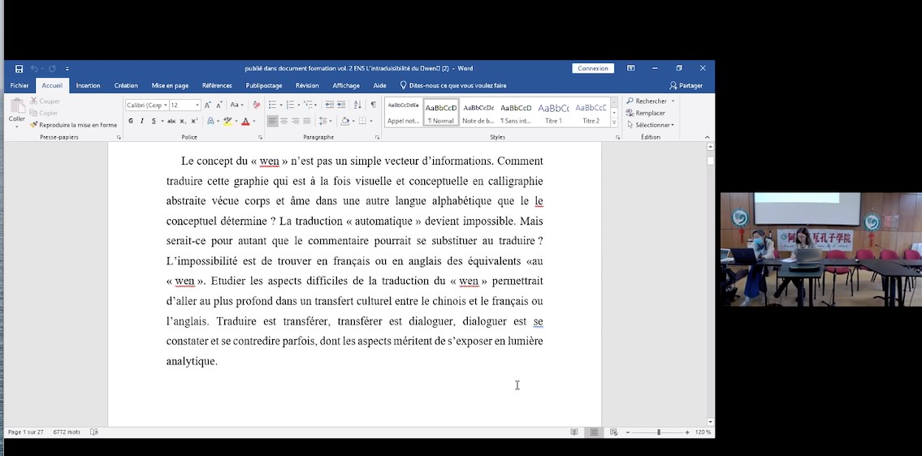
Task: Click the Partager share button
Action: 686,85
